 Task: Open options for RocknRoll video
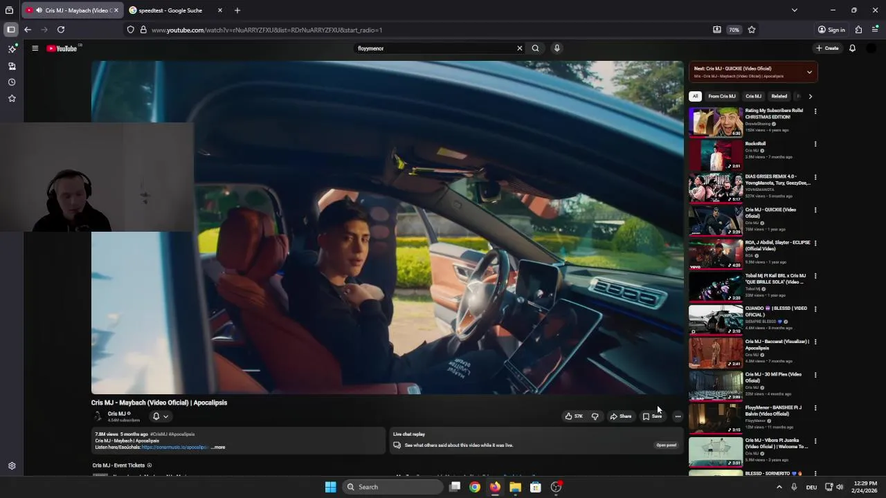click(815, 145)
